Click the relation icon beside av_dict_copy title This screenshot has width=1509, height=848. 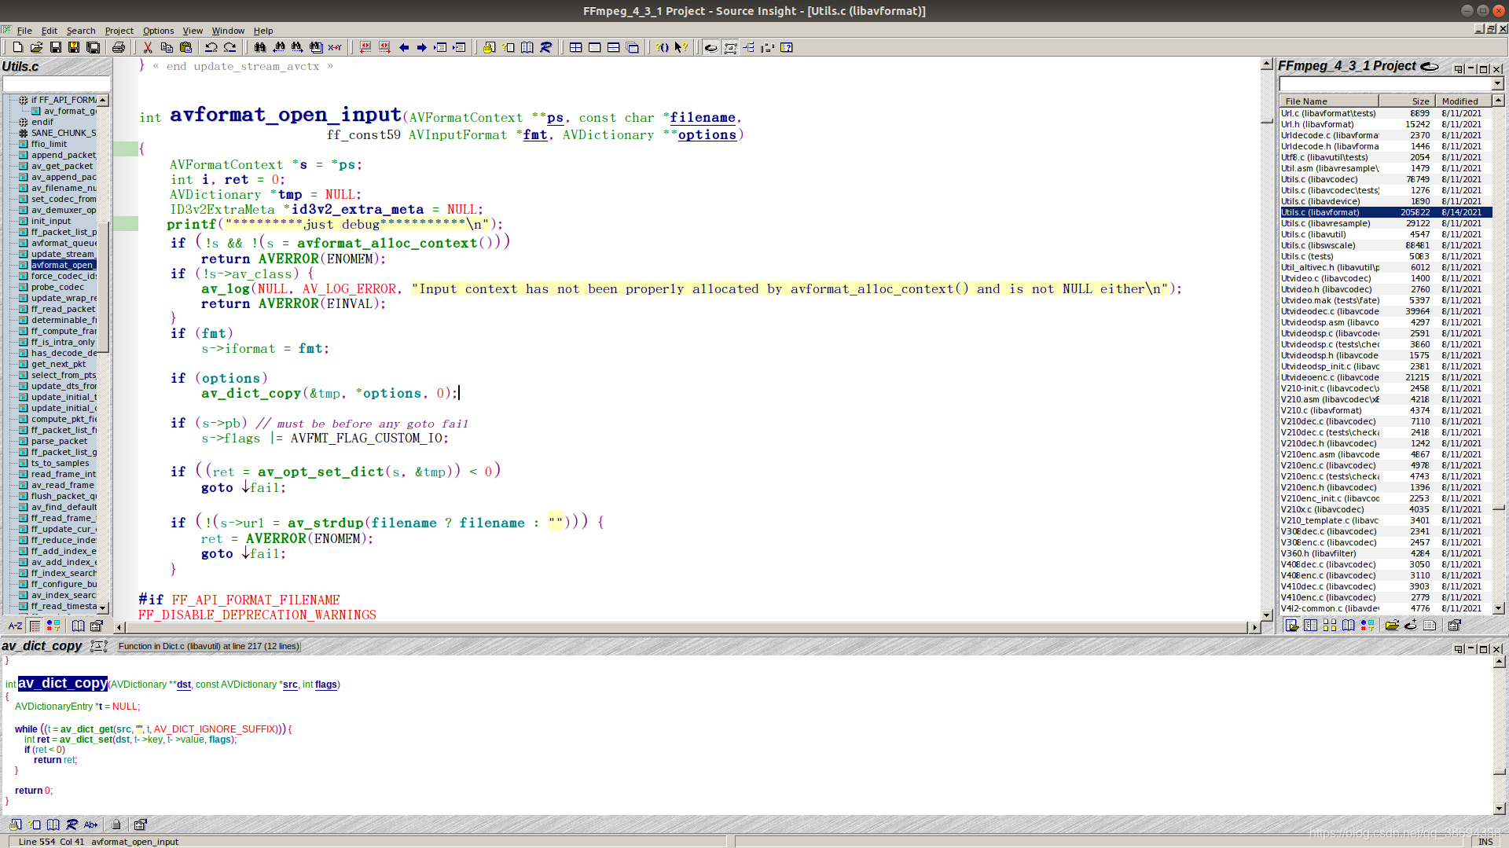[x=99, y=646]
